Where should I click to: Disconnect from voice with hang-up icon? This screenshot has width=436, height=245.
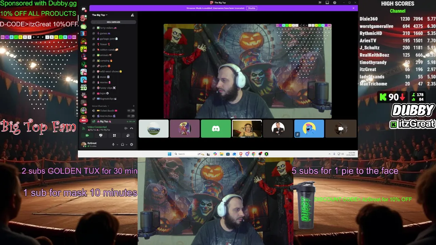pos(131,128)
